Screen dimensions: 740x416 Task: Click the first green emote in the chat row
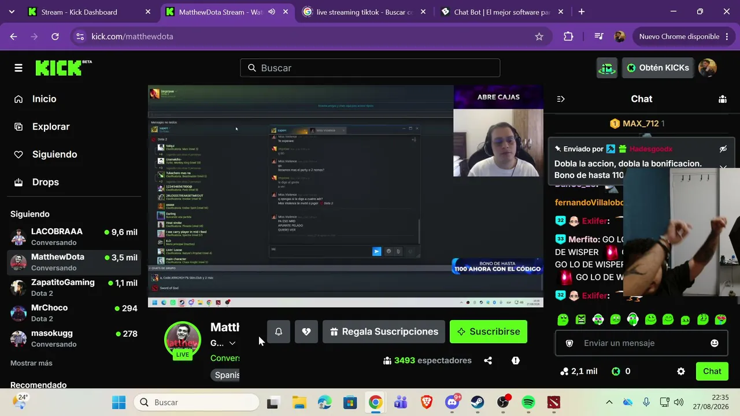(x=563, y=320)
